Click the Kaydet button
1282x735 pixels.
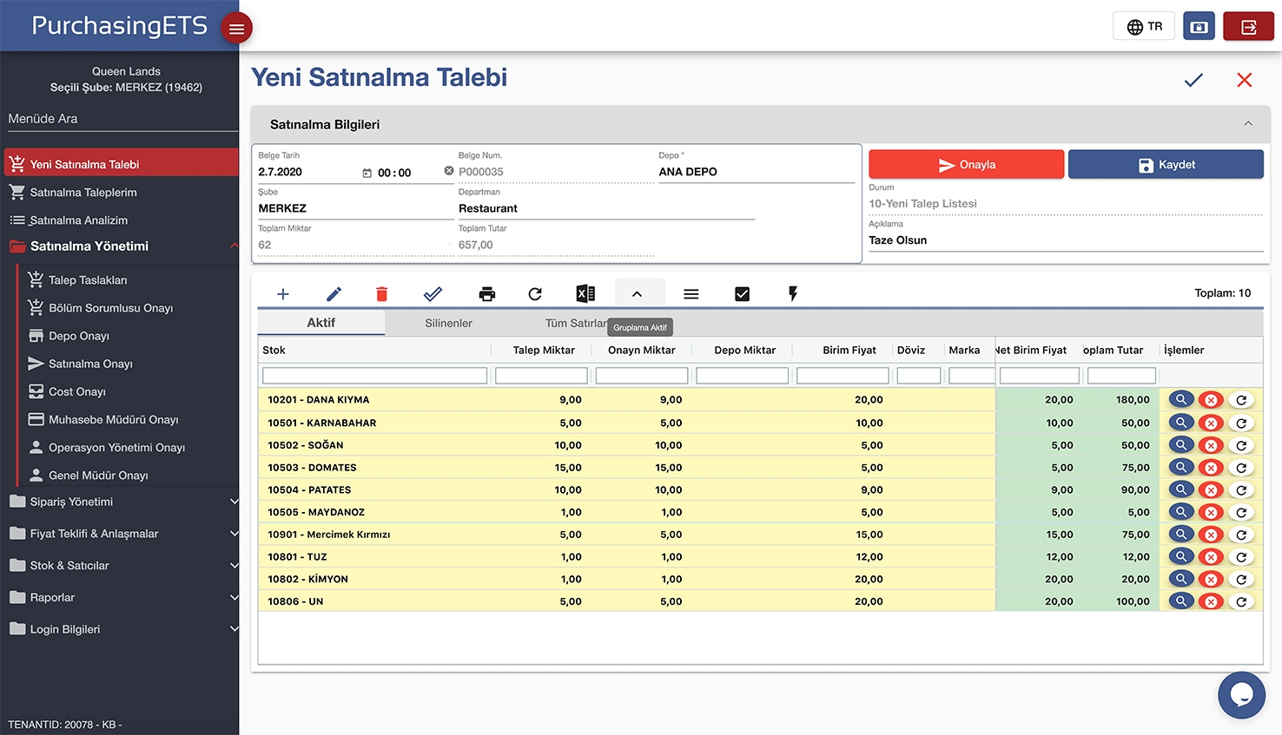1166,165
